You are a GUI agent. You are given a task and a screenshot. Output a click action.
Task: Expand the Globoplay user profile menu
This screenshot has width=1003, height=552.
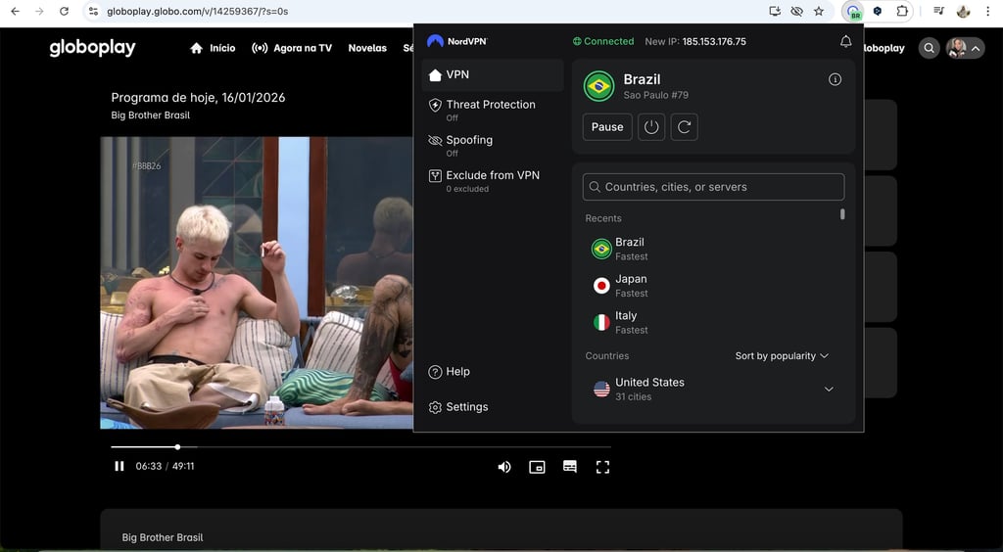pyautogui.click(x=965, y=48)
